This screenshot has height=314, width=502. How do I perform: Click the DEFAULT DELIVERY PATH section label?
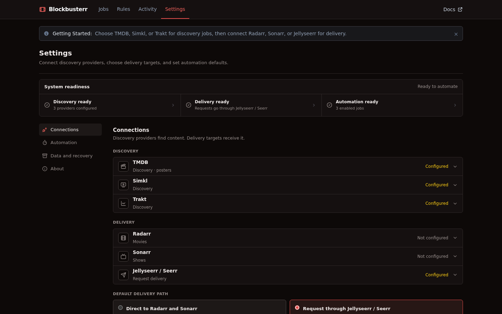[x=140, y=294]
